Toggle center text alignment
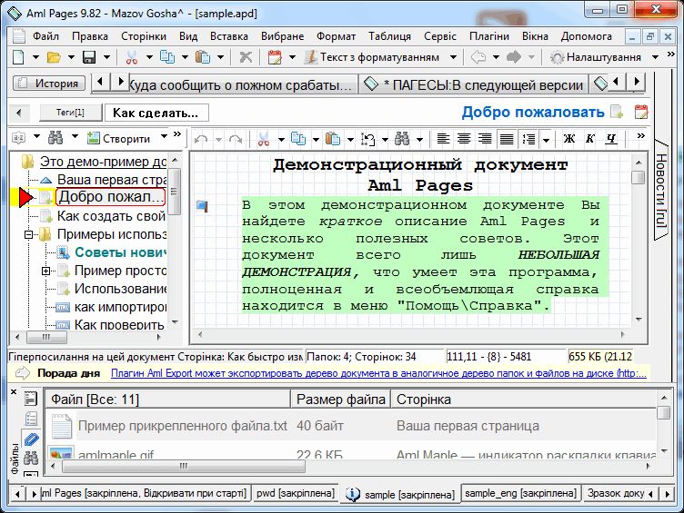Image resolution: width=684 pixels, height=513 pixels. click(464, 139)
